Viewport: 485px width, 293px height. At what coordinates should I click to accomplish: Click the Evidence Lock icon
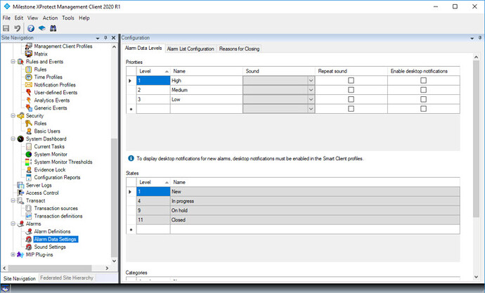tap(28, 169)
